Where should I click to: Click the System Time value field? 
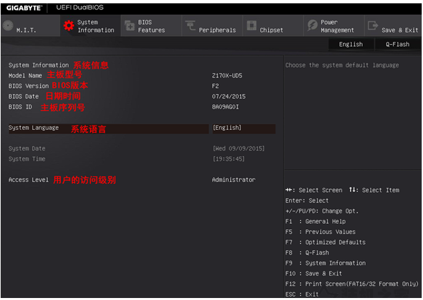[x=229, y=159]
